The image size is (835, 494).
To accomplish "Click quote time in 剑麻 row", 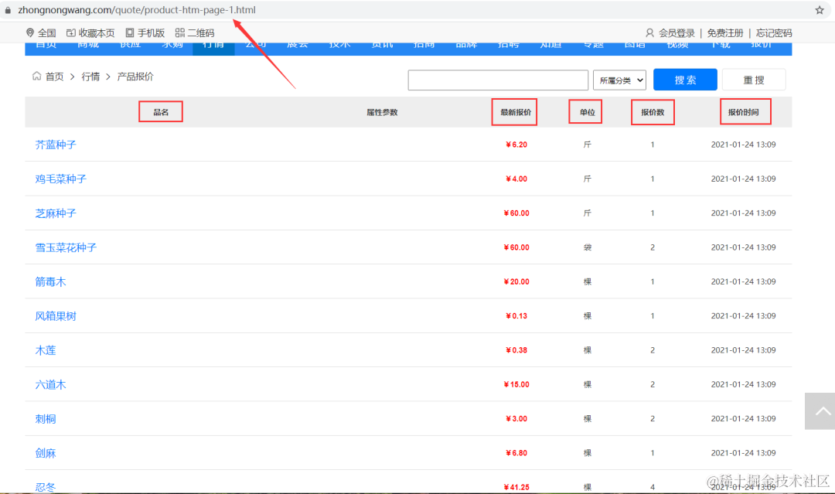I will [x=743, y=453].
